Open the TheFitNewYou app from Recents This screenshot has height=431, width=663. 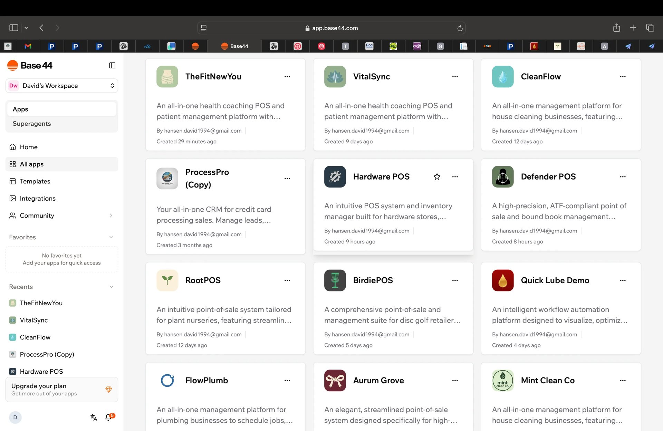click(41, 303)
